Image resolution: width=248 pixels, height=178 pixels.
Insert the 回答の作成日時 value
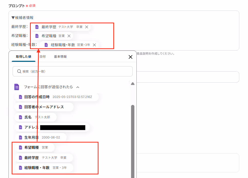point(57,97)
